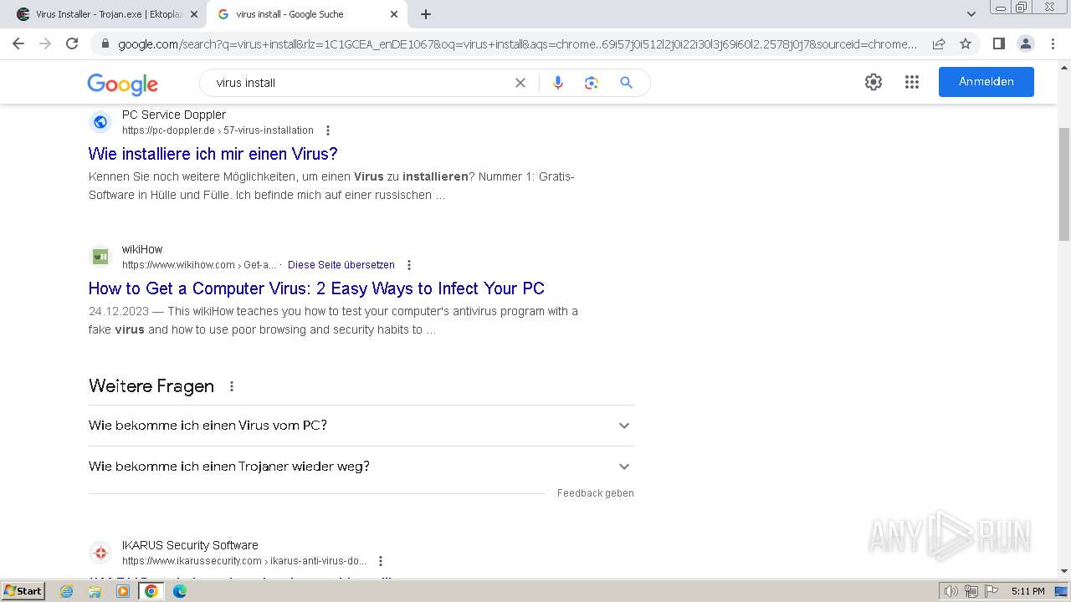
Task: Launch Microsoft Edge from the taskbar
Action: [180, 591]
